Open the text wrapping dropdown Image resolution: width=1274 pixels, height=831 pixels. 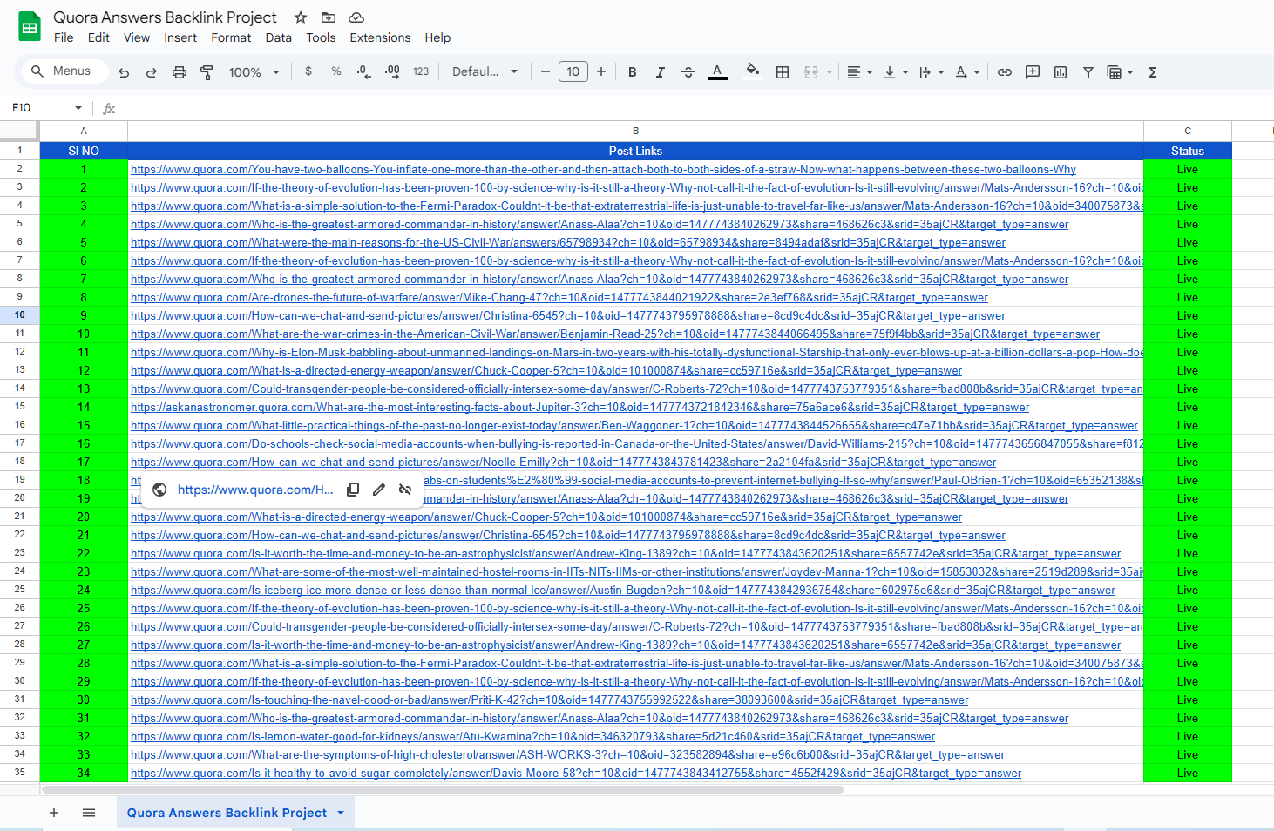click(932, 72)
